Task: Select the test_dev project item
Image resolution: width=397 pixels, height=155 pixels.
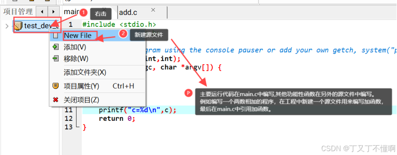Action: click(x=37, y=26)
